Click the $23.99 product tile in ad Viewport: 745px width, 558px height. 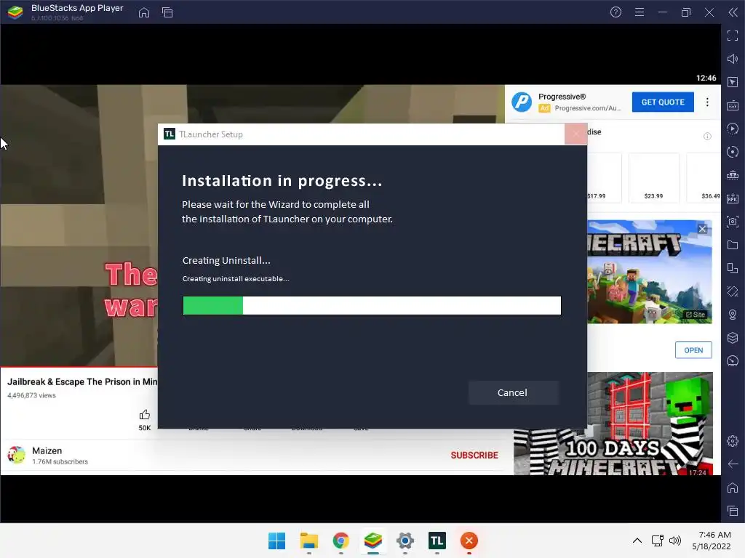point(653,178)
